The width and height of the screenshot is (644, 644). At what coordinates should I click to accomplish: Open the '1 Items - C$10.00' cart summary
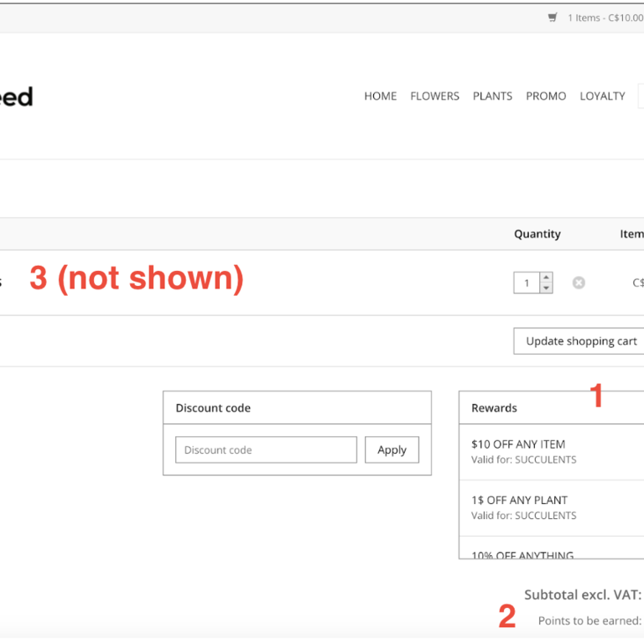tap(605, 18)
